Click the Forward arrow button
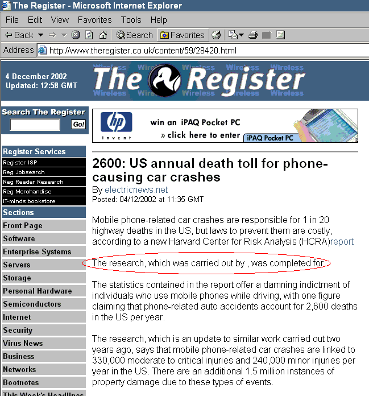 pyautogui.click(x=52, y=35)
